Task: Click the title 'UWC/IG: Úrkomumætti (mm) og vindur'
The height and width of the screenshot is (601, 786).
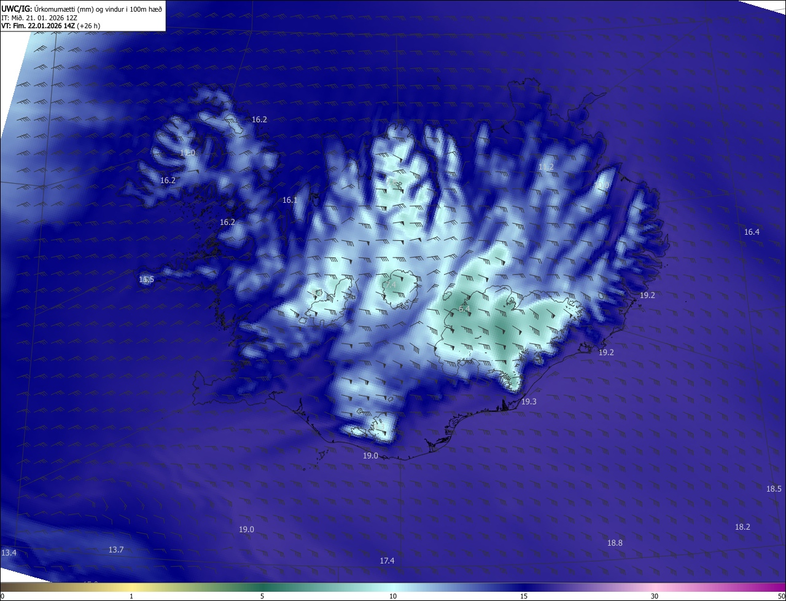Action: click(x=82, y=9)
